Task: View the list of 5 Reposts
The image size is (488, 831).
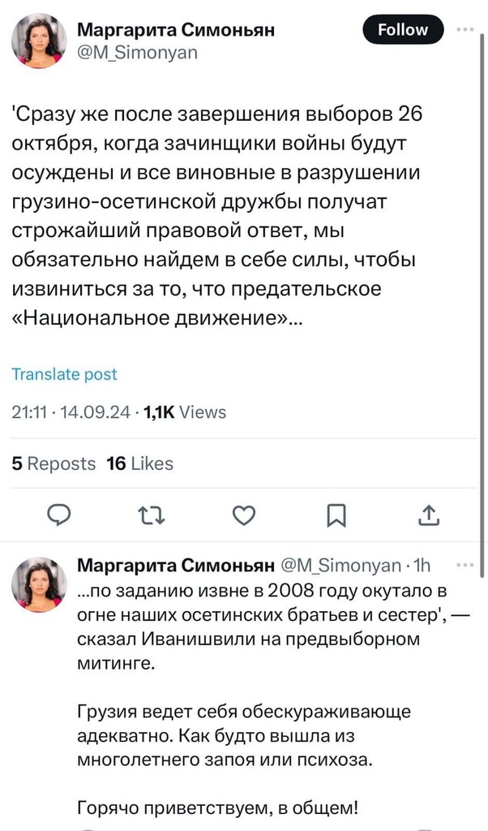Action: (x=54, y=463)
